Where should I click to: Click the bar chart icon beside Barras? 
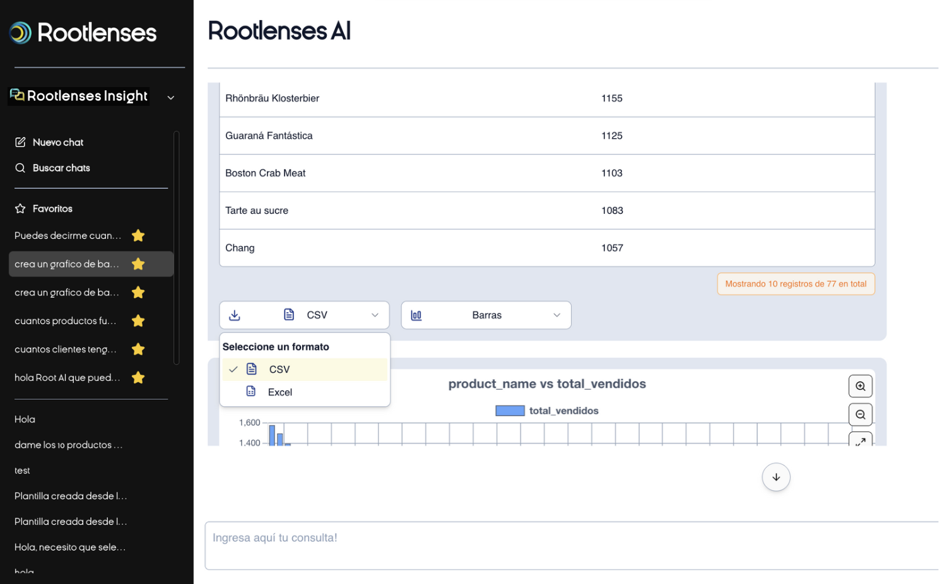[416, 315]
